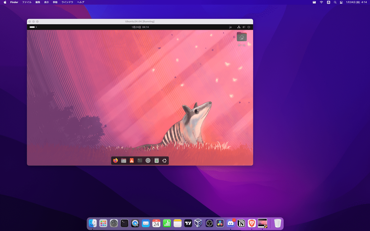Open Brave browser from the macOS Dock
This screenshot has width=370, height=231.
pos(252,223)
